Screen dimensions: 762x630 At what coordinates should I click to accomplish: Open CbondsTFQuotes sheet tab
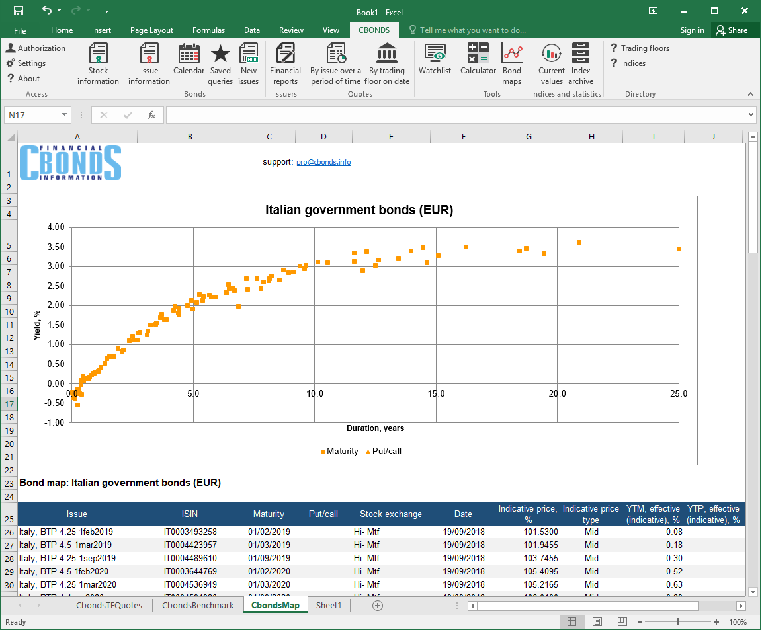pyautogui.click(x=109, y=606)
